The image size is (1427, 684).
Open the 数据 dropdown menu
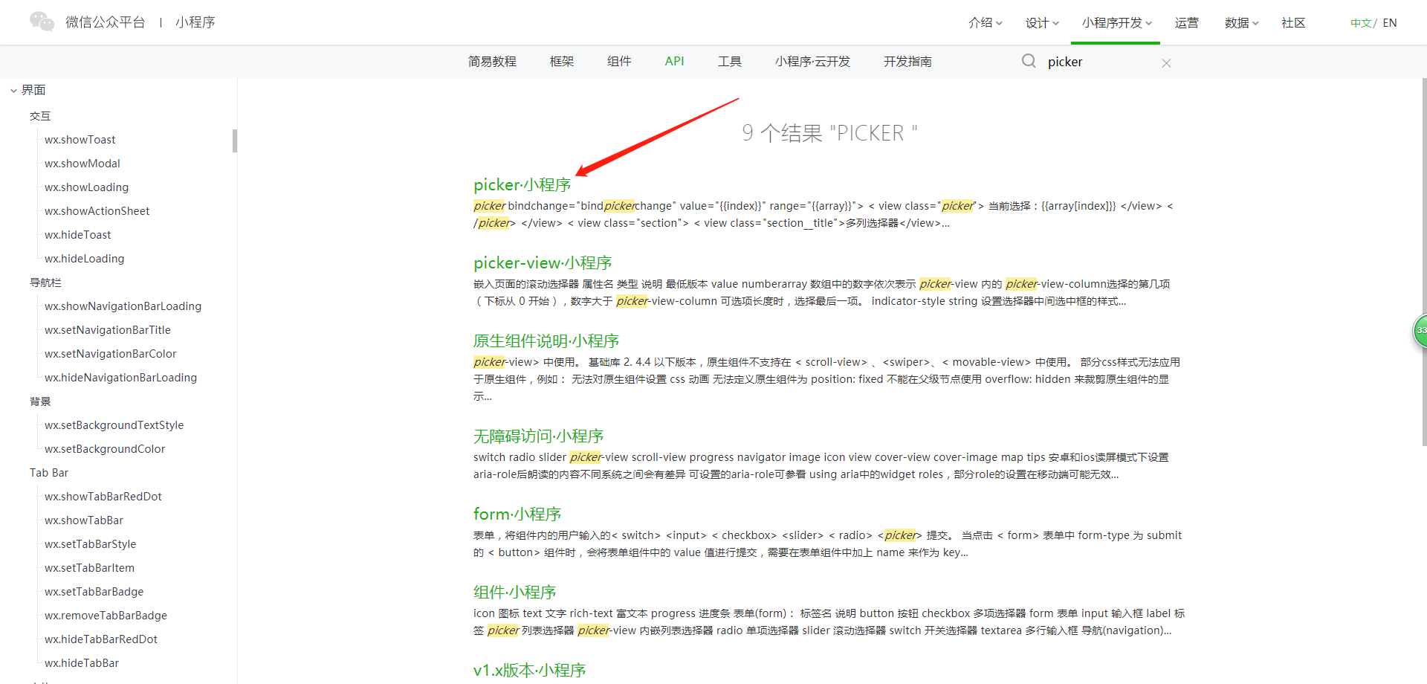1241,23
